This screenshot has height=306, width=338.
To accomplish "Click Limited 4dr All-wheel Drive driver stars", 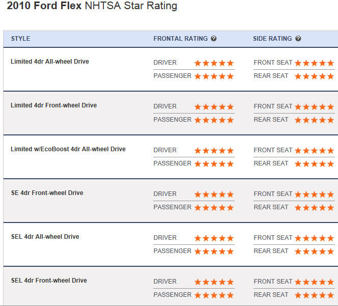I will [x=214, y=63].
